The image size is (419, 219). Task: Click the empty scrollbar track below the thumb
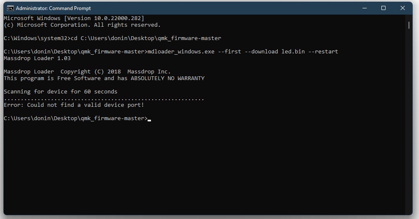[x=409, y=125]
